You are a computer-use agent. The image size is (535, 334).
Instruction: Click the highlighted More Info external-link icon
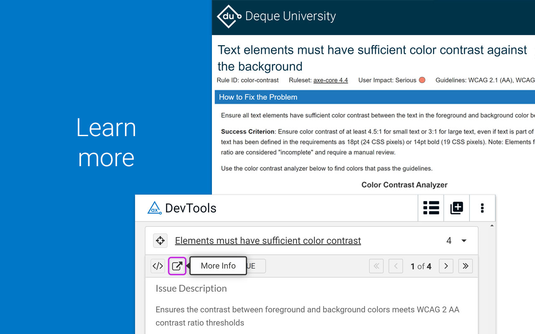(x=177, y=266)
